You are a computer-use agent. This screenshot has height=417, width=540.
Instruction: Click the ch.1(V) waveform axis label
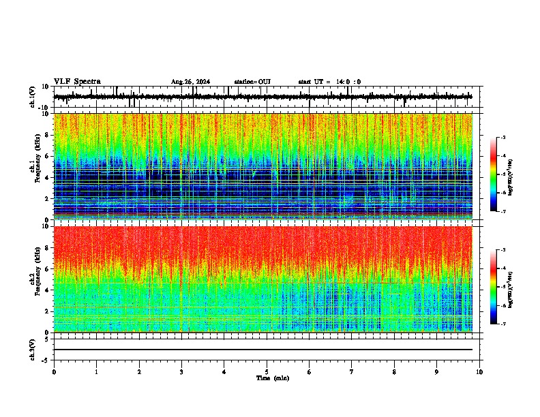click(33, 97)
